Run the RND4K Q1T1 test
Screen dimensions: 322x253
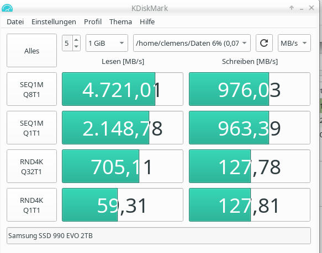pos(31,205)
